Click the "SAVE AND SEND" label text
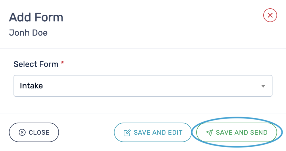Viewport: 286px width, 151px height. [242, 133]
